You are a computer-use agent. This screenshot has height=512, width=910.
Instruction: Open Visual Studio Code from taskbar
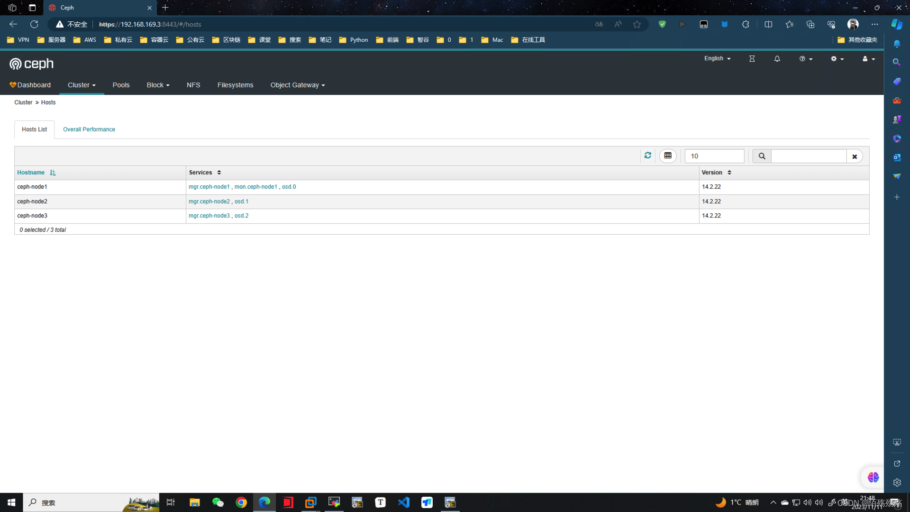(403, 502)
